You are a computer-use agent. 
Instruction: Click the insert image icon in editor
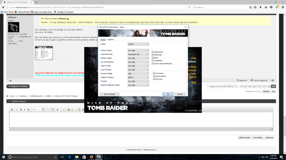click(79, 110)
